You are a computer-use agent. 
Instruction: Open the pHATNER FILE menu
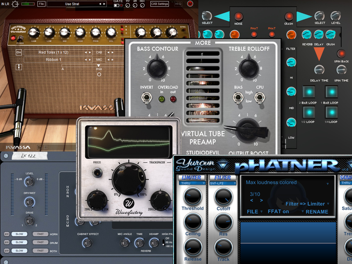(x=255, y=212)
